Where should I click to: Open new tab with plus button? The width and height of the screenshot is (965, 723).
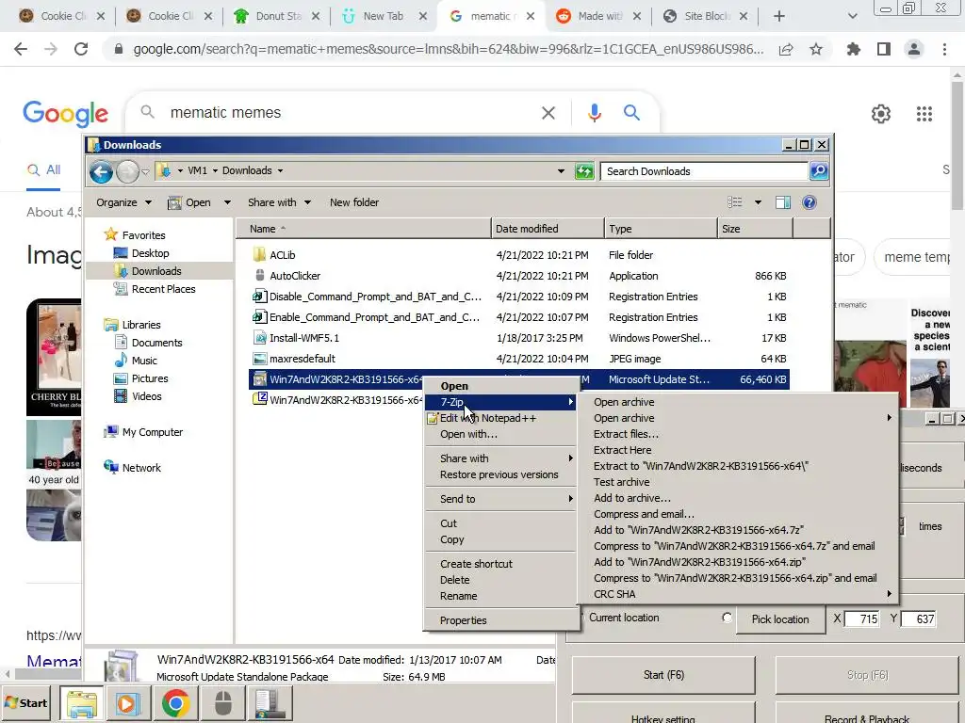[x=779, y=16]
